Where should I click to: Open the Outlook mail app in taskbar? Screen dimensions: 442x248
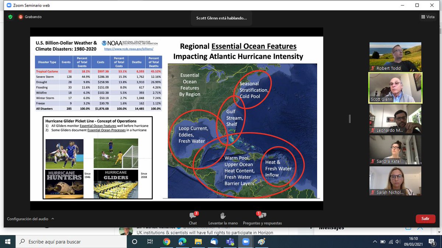(214, 241)
